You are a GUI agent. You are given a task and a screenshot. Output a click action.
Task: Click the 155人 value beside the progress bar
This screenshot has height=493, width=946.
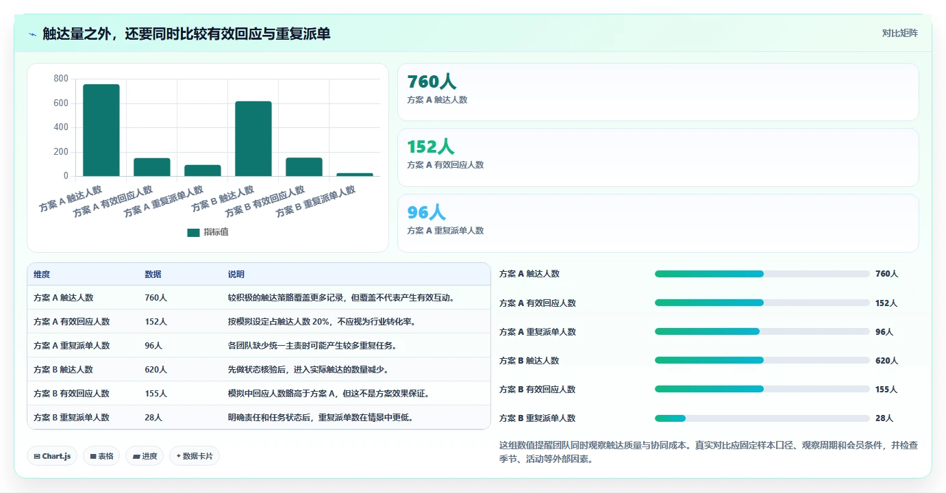(886, 389)
